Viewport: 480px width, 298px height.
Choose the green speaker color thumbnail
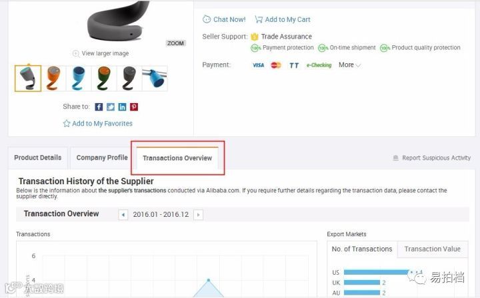(x=104, y=78)
